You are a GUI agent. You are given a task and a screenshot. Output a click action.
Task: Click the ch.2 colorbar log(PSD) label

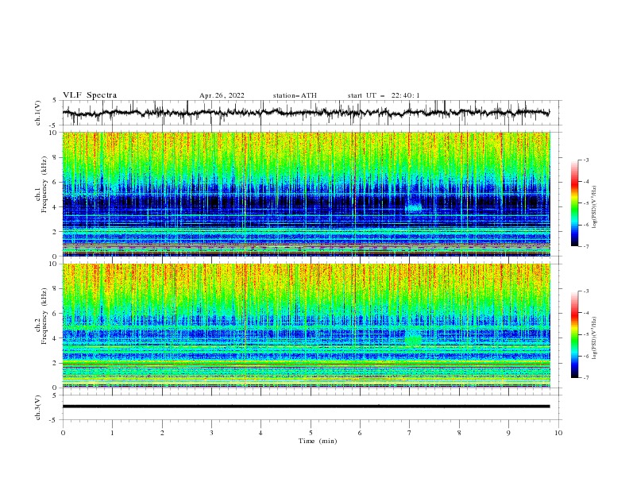click(595, 338)
